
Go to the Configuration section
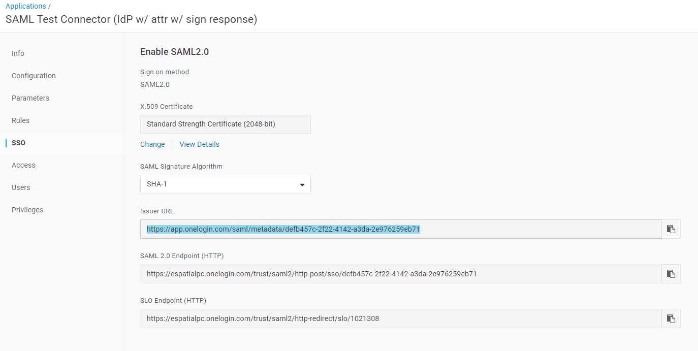(x=34, y=76)
